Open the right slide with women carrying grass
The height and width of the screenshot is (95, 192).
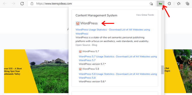click(x=182, y=71)
